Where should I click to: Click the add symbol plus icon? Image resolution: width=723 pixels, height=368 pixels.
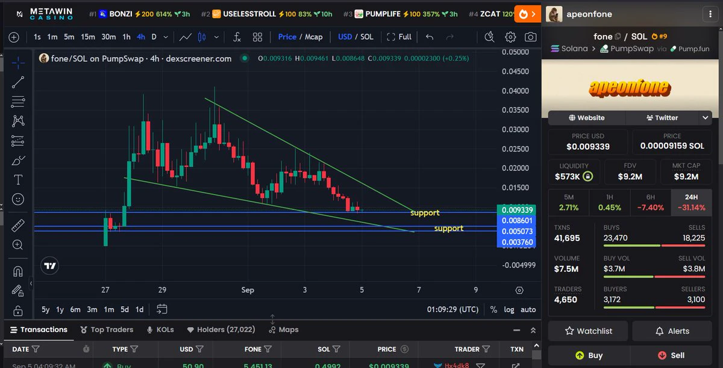pyautogui.click(x=14, y=37)
